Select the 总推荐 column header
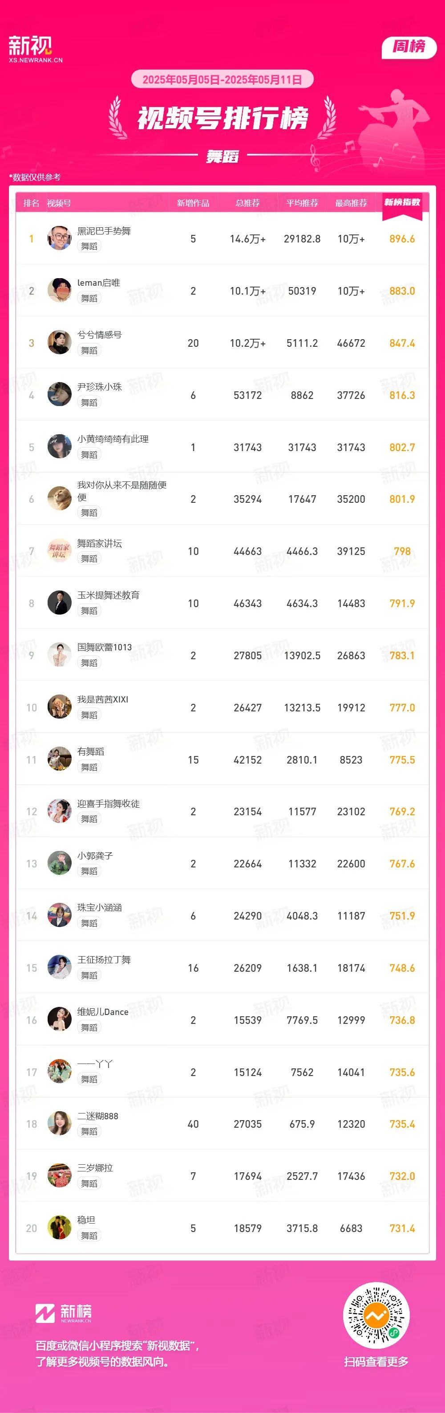445x1413 pixels. tap(247, 203)
